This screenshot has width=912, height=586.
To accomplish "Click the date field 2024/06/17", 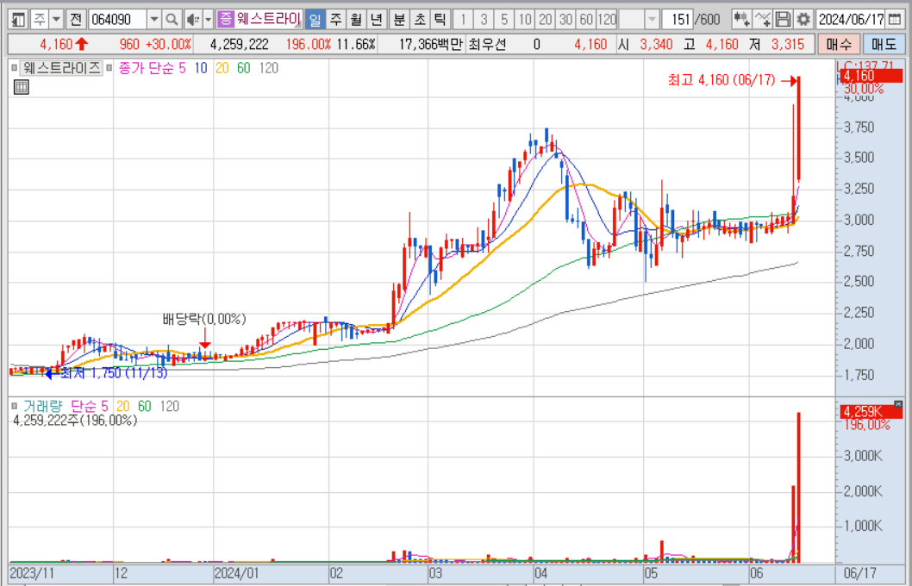I will click(x=851, y=19).
